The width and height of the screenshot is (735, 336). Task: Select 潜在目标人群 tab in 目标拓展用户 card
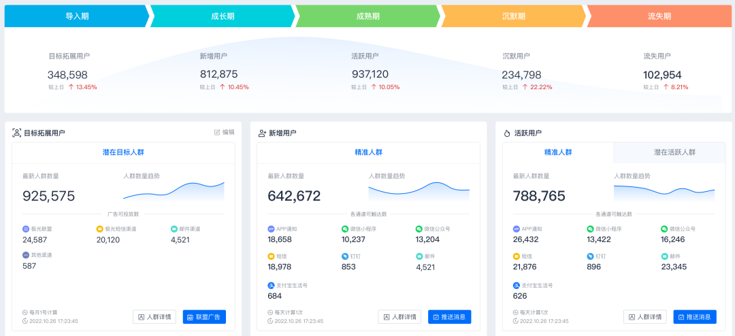123,153
